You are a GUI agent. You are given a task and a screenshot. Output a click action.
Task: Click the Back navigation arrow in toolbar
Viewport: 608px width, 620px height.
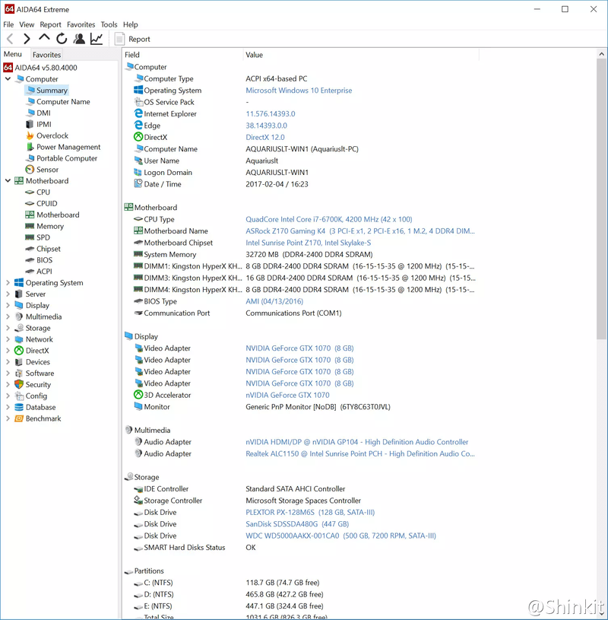[10, 39]
